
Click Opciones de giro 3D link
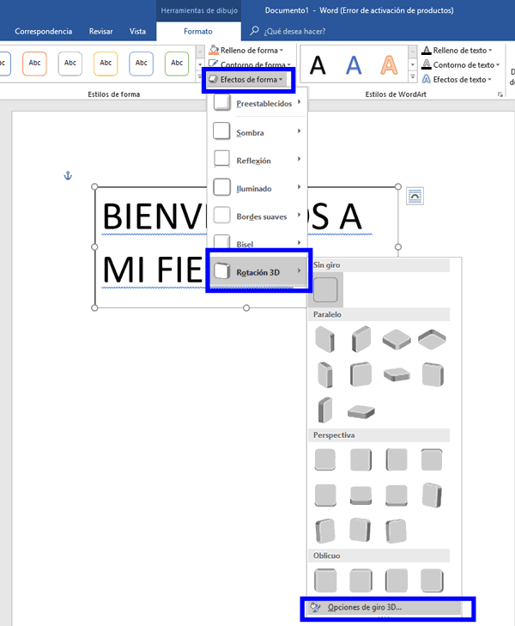click(x=385, y=607)
